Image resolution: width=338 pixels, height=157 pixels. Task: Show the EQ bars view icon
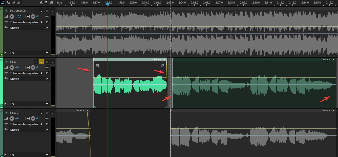(19, 3)
